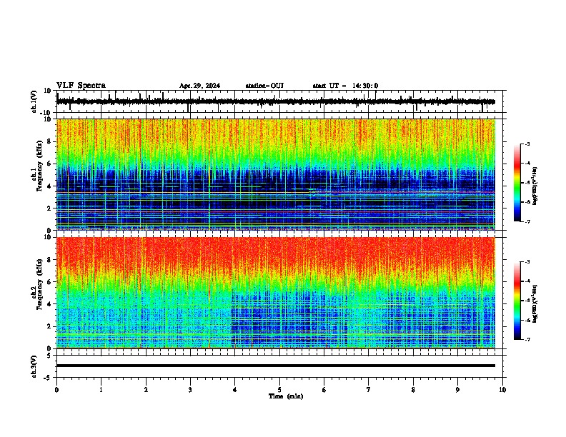Click the "6" tick on time axis
The width and height of the screenshot is (566, 437).
pyautogui.click(x=324, y=390)
